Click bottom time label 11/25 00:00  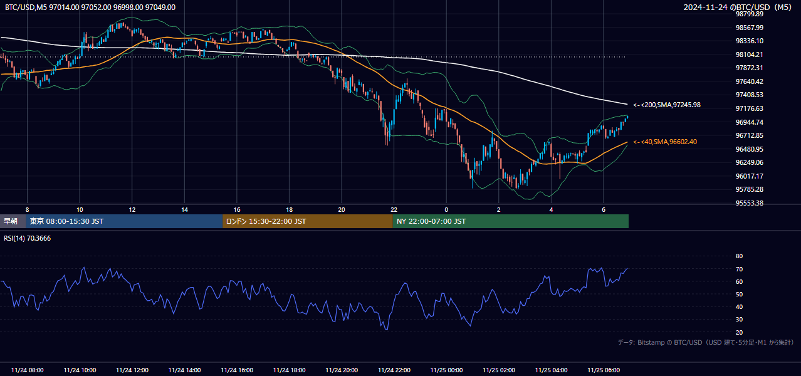click(446, 370)
